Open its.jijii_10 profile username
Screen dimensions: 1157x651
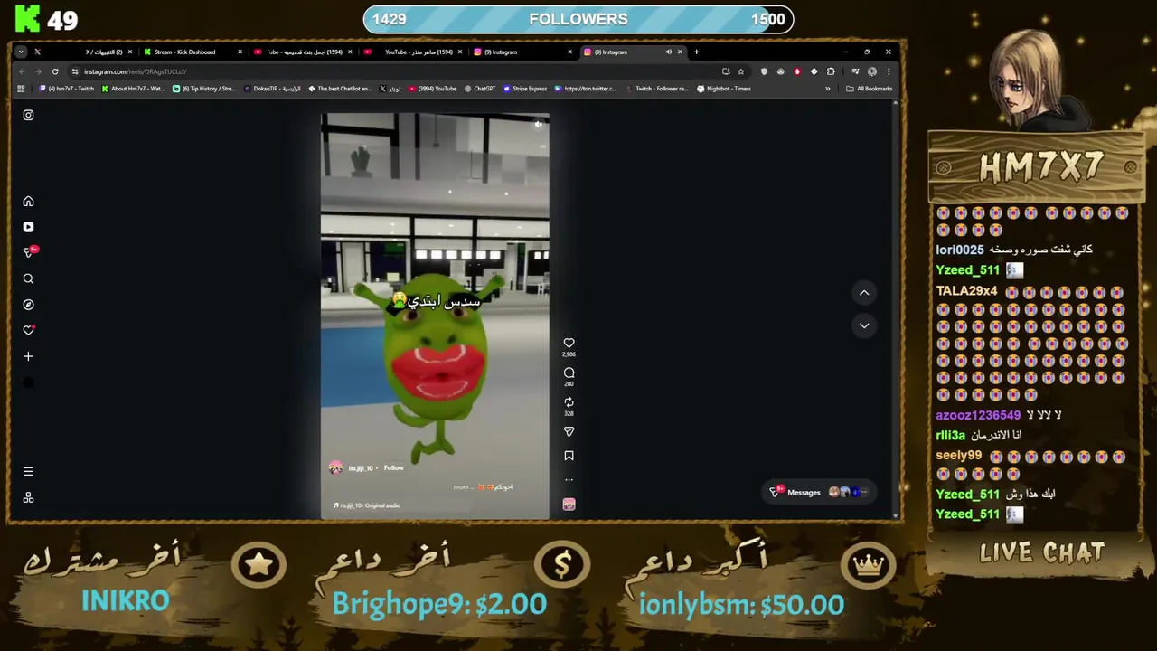(361, 467)
